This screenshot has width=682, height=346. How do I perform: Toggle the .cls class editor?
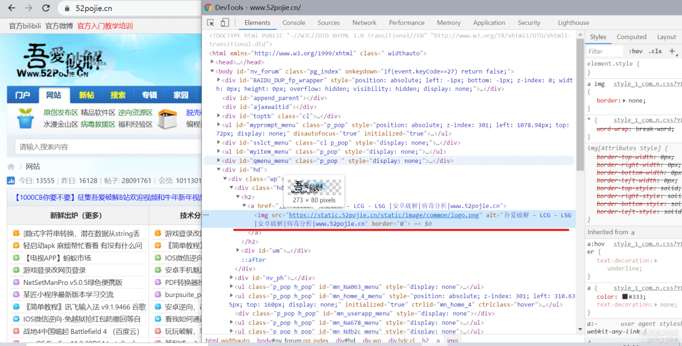[x=655, y=51]
